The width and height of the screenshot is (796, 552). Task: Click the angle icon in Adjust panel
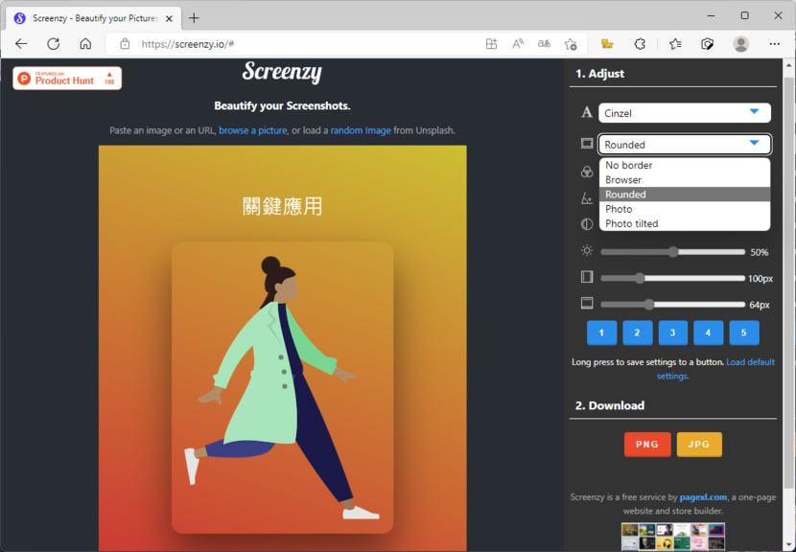[587, 197]
